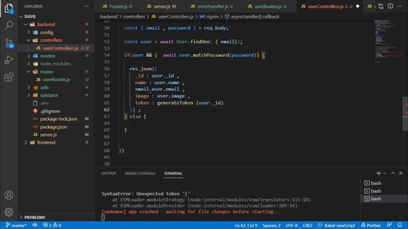Open errors and warnings count
Screen dimensions: 408x229
(x=52, y=225)
